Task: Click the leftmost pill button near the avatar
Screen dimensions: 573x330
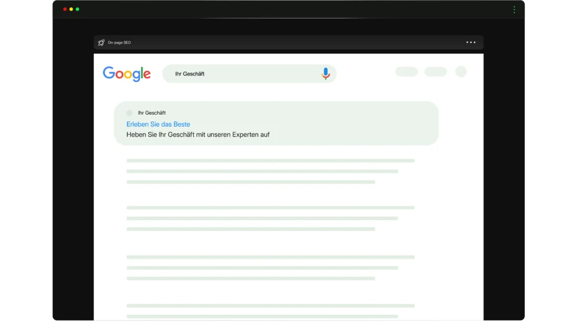Action: pos(406,72)
